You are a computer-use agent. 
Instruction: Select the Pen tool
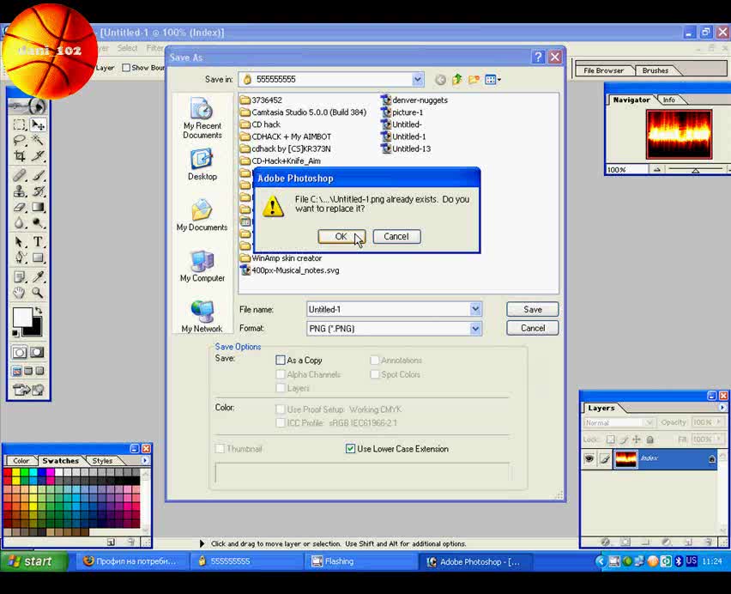coord(19,258)
